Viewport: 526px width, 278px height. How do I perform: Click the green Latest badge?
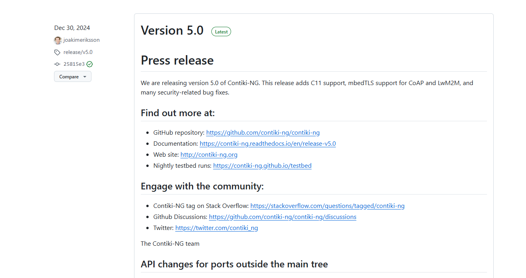point(221,32)
